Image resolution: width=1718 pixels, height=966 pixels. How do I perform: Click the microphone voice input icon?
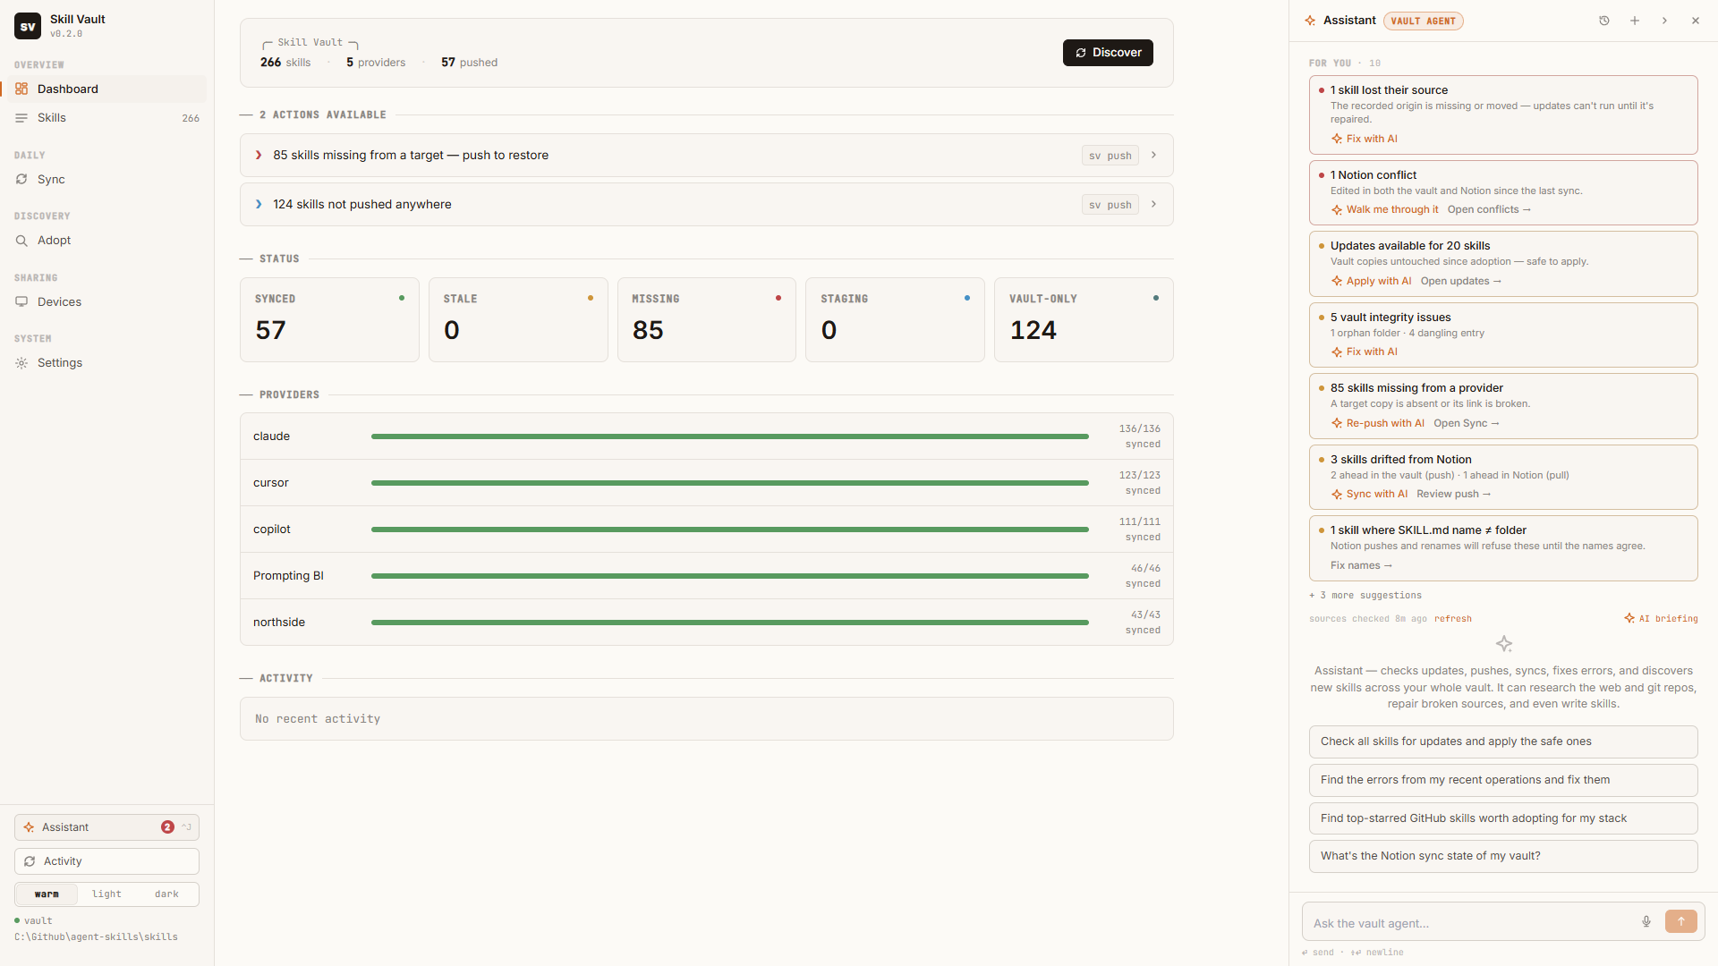click(1646, 922)
